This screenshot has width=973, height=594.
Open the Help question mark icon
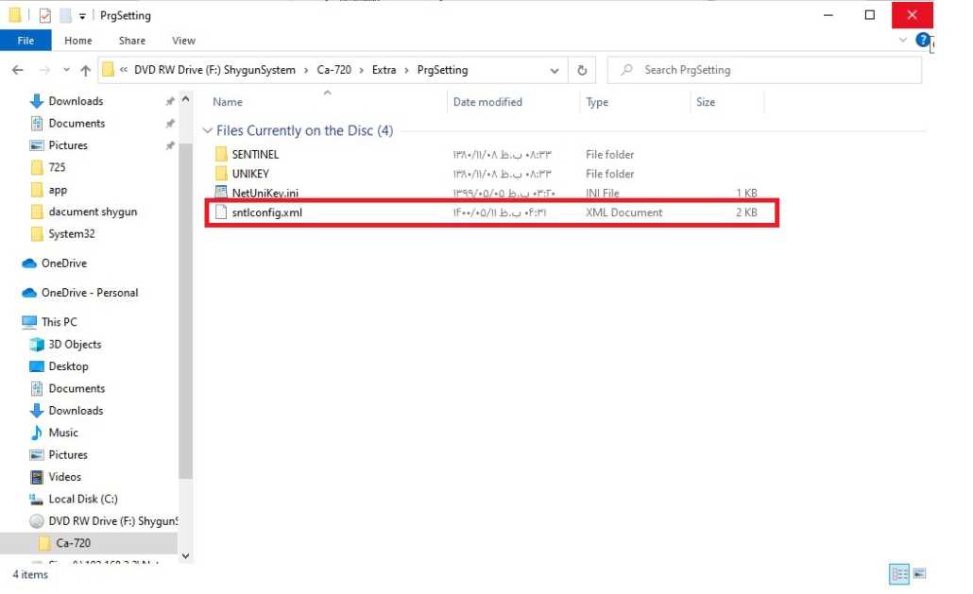point(922,41)
